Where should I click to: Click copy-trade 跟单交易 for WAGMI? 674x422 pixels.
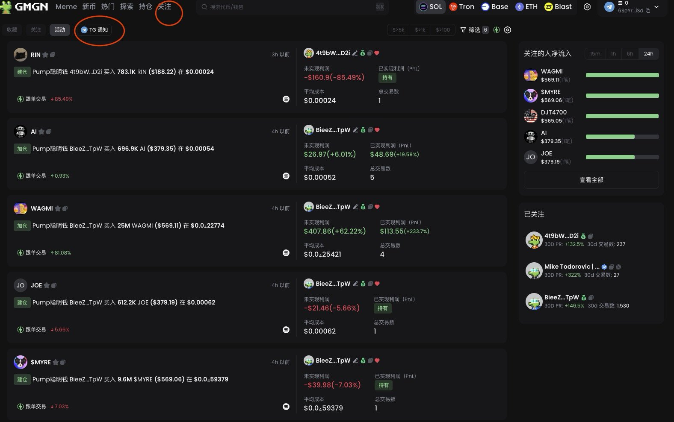(32, 253)
